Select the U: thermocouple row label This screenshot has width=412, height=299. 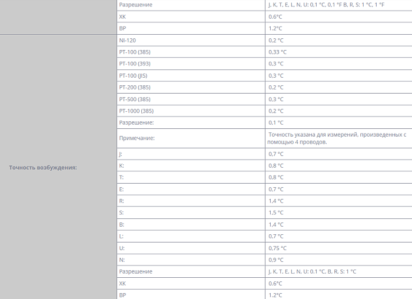click(121, 248)
